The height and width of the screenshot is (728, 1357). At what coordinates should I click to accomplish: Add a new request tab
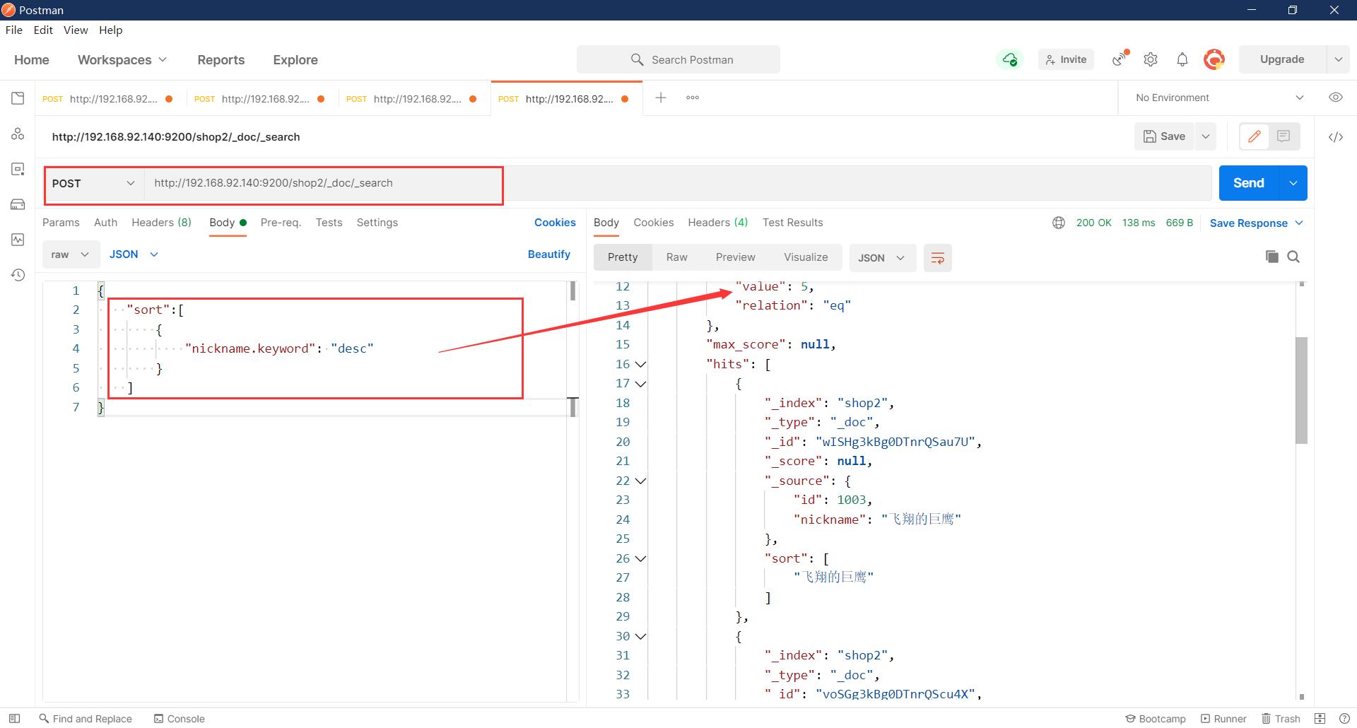click(660, 98)
